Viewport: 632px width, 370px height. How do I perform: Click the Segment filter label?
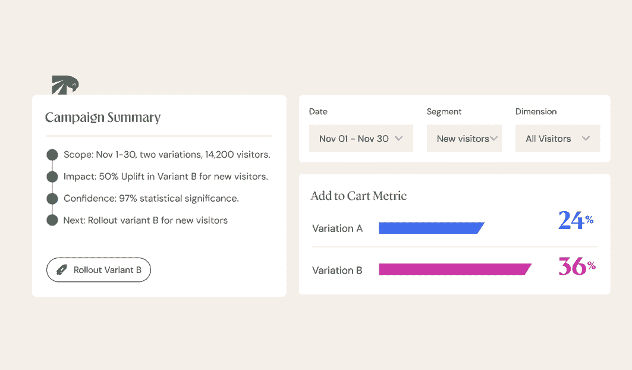(444, 112)
